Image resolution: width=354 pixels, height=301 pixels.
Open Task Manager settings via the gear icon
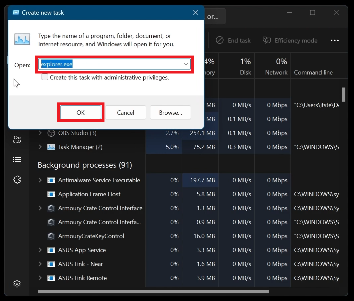(17, 284)
